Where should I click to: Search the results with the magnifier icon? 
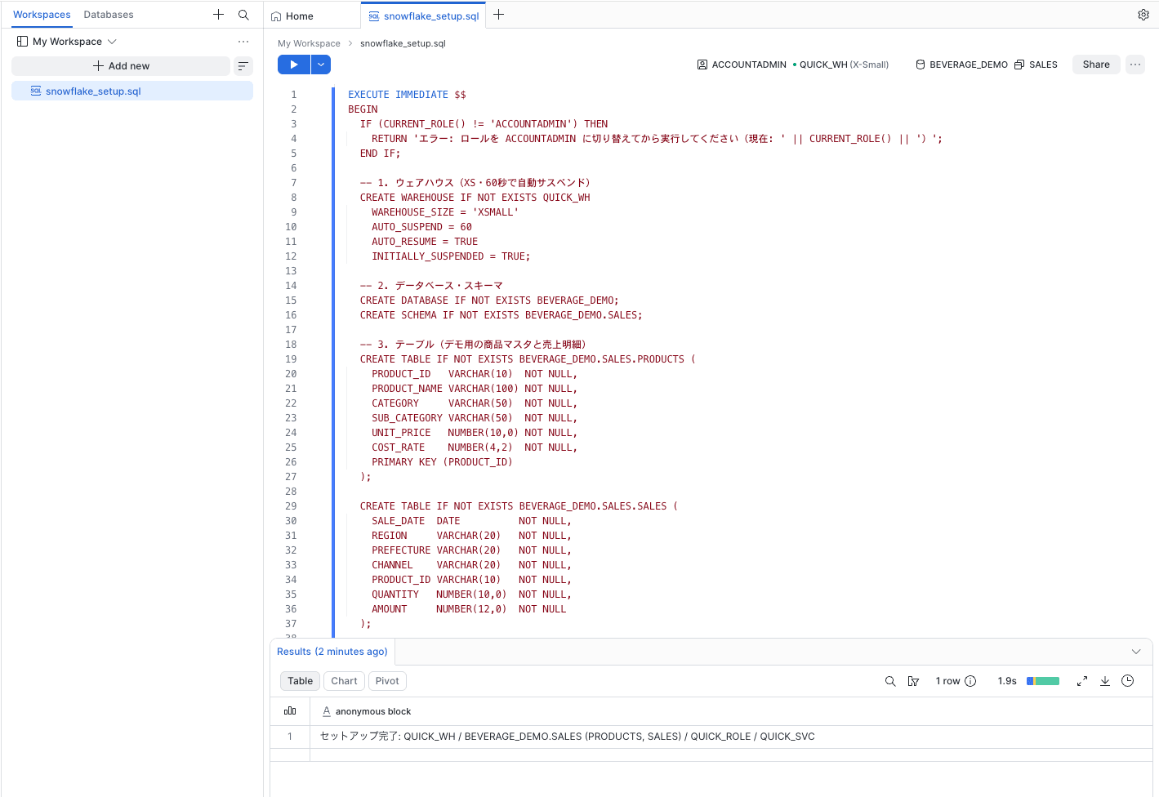point(890,681)
